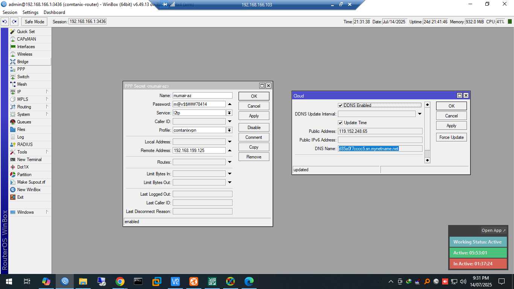Click the Redo arrow in the toolbar
Image resolution: width=514 pixels, height=289 pixels.
pos(14,22)
